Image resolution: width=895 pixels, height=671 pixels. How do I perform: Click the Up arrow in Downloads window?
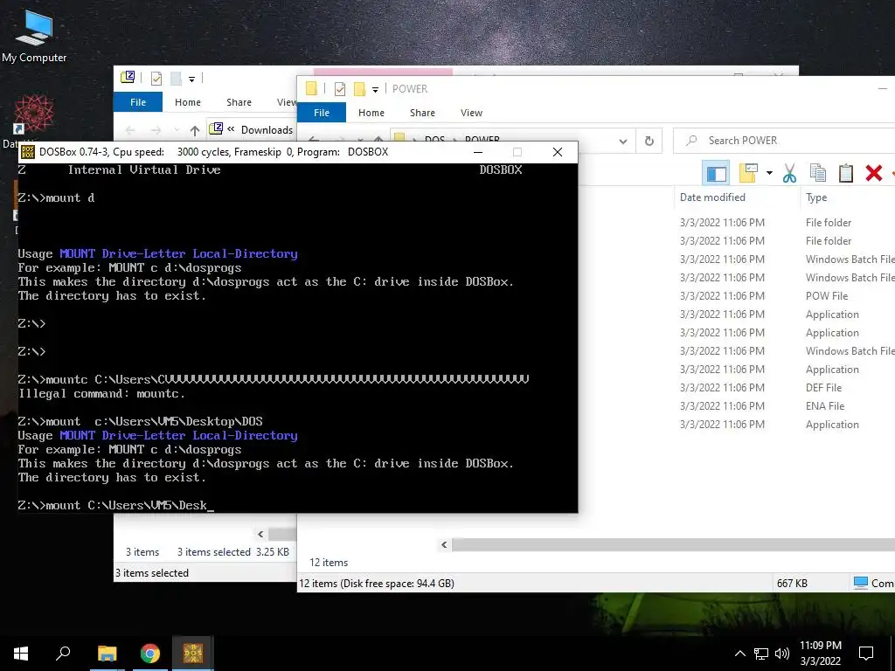coord(195,130)
